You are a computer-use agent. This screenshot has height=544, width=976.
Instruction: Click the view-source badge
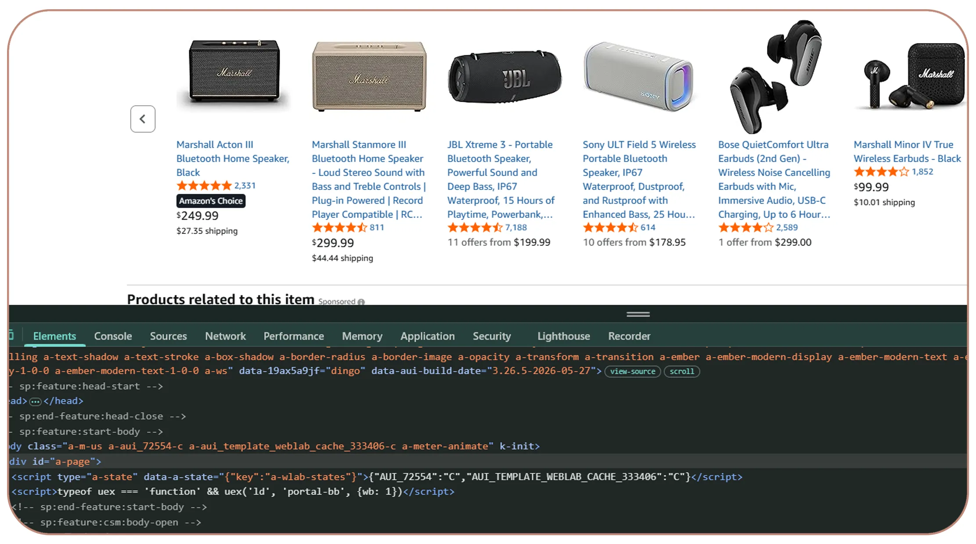tap(633, 372)
